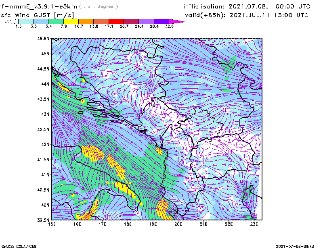Click the legend value 20.7

click(124, 26)
